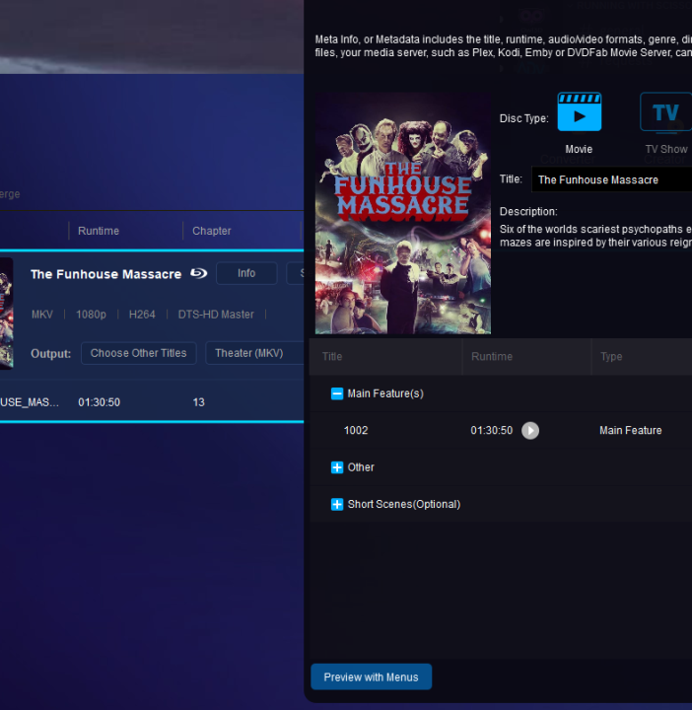This screenshot has width=692, height=710.
Task: Play preview of title 1002
Action: click(x=530, y=430)
